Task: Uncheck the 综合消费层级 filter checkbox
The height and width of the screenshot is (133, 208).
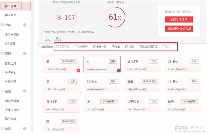Action: (140, 47)
